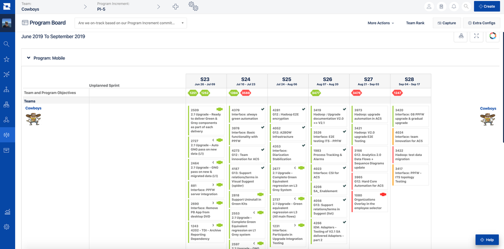The width and height of the screenshot is (504, 249).
Task: Open the on-track question dropdown
Action: click(x=131, y=23)
